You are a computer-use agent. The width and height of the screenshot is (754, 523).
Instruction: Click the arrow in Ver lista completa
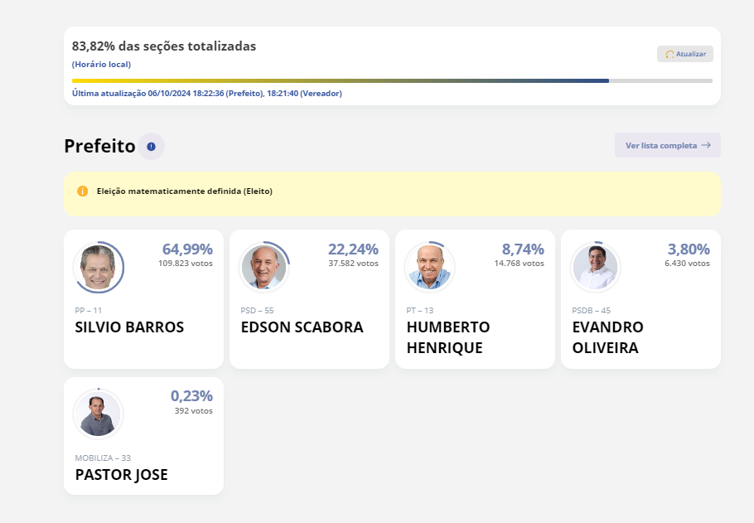706,145
